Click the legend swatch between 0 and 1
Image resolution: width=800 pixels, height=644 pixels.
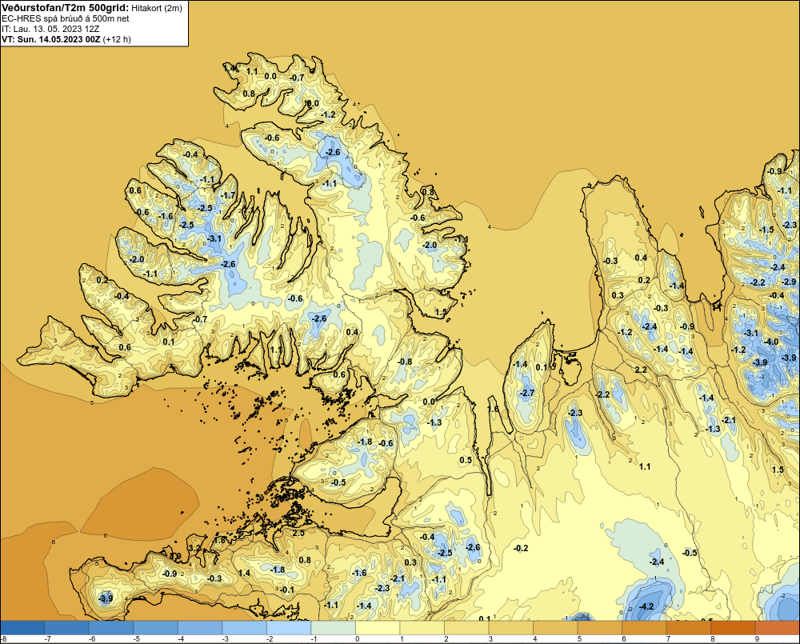pyautogui.click(x=378, y=628)
